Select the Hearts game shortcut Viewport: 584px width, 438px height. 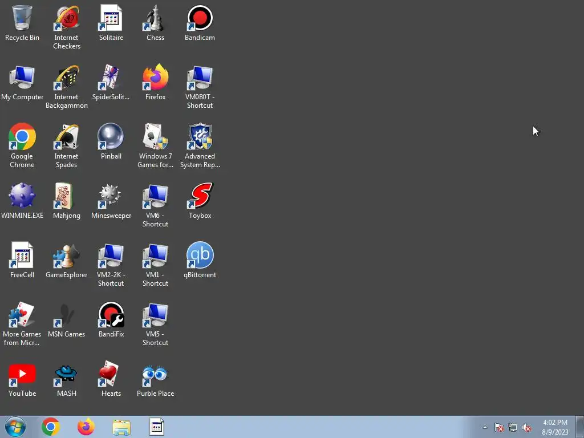(x=111, y=379)
